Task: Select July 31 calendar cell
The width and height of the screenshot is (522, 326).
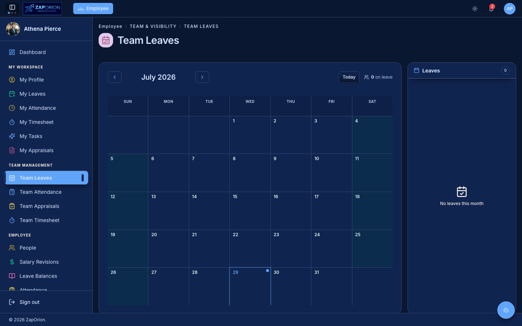Action: tap(332, 286)
